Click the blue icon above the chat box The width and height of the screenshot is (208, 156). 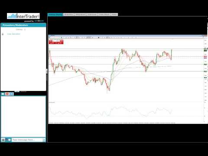pos(12,94)
